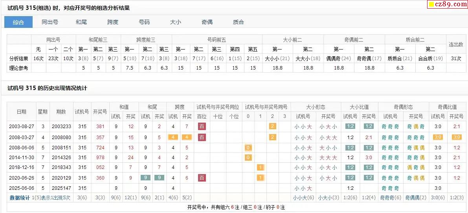Click the 小小大(6) statistic
The image size is (468, 213).
(303, 198)
